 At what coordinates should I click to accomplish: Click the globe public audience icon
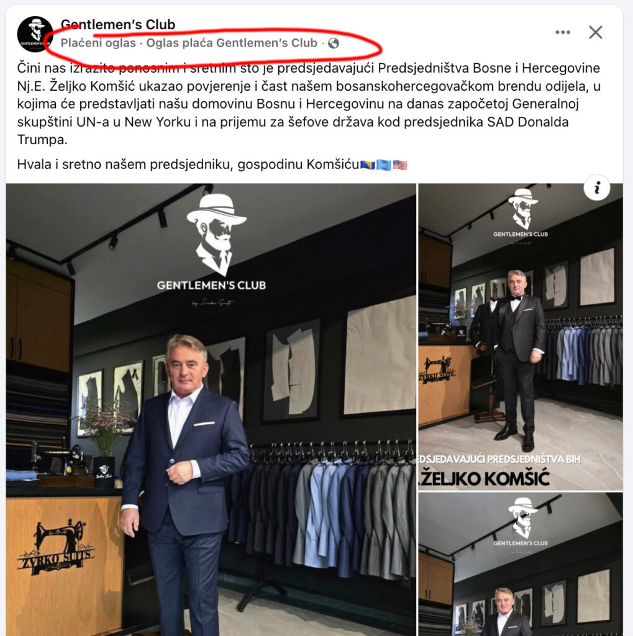tap(334, 43)
